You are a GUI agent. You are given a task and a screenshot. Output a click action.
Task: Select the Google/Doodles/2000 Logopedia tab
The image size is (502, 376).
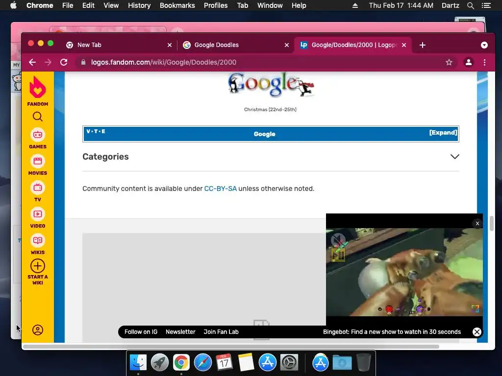354,45
